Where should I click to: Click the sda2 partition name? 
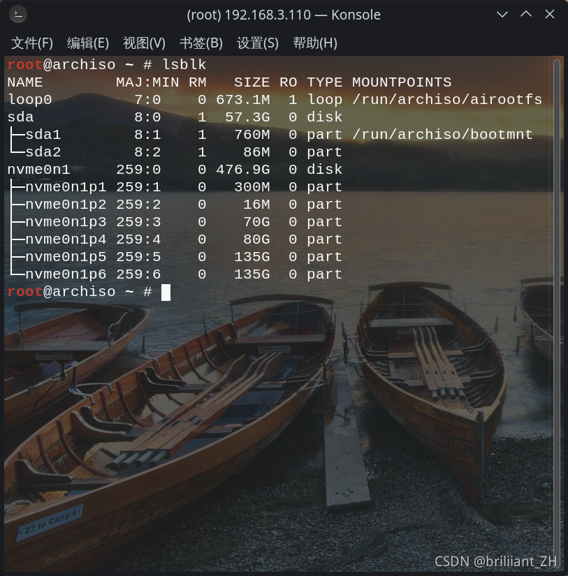point(43,152)
